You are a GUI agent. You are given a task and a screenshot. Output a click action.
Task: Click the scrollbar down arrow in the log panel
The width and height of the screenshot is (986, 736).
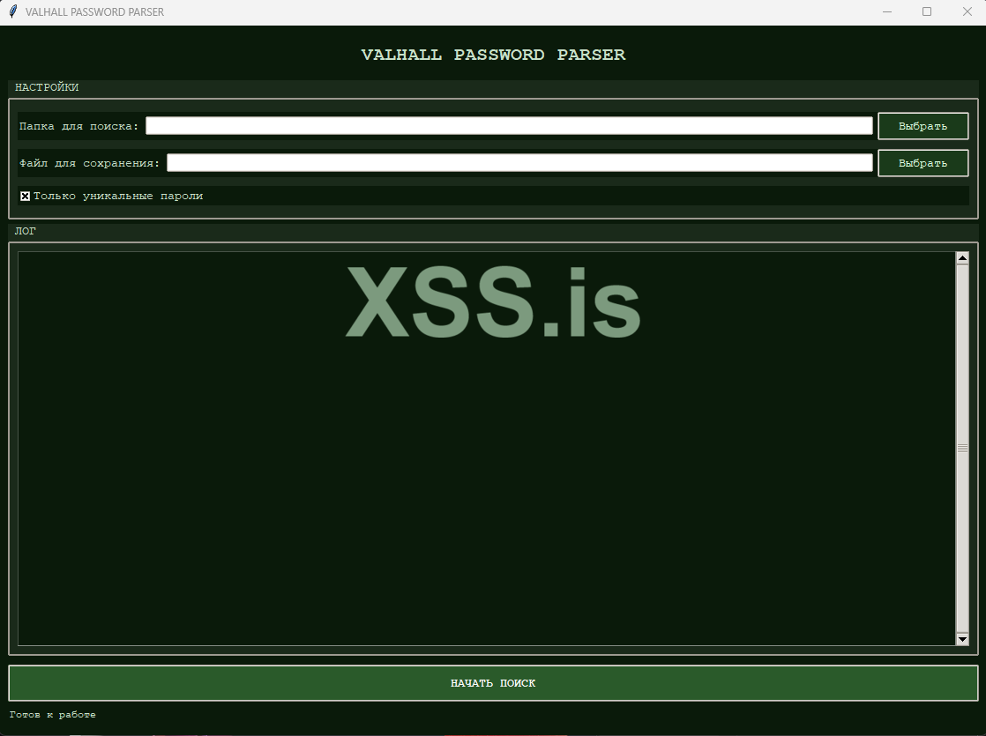click(962, 638)
